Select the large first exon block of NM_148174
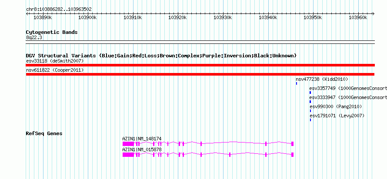The height and width of the screenshot is (179, 387). (128, 144)
